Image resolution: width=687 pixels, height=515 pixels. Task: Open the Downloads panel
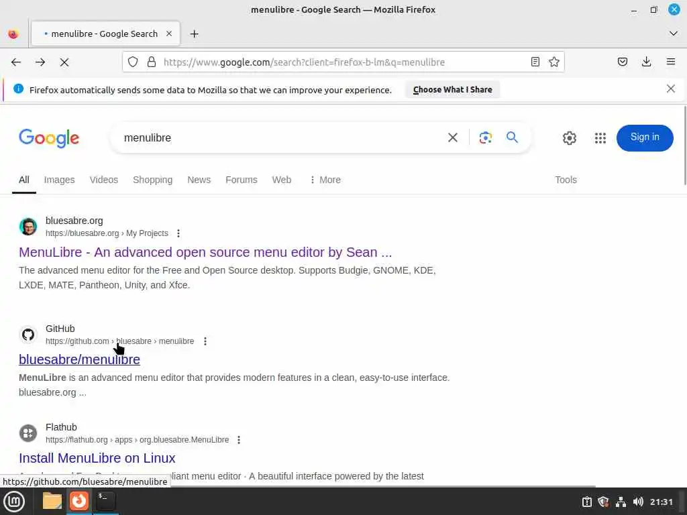(x=646, y=62)
